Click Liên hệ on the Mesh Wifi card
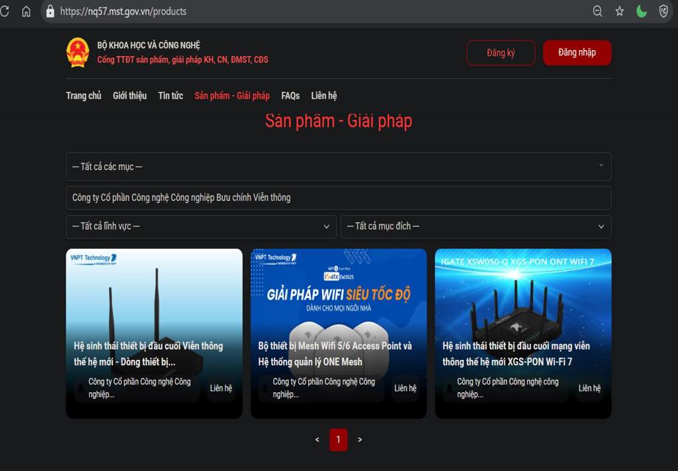 coord(405,388)
